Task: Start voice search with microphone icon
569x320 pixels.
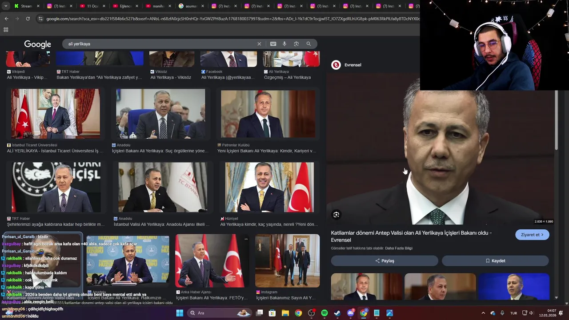Action: point(284,44)
